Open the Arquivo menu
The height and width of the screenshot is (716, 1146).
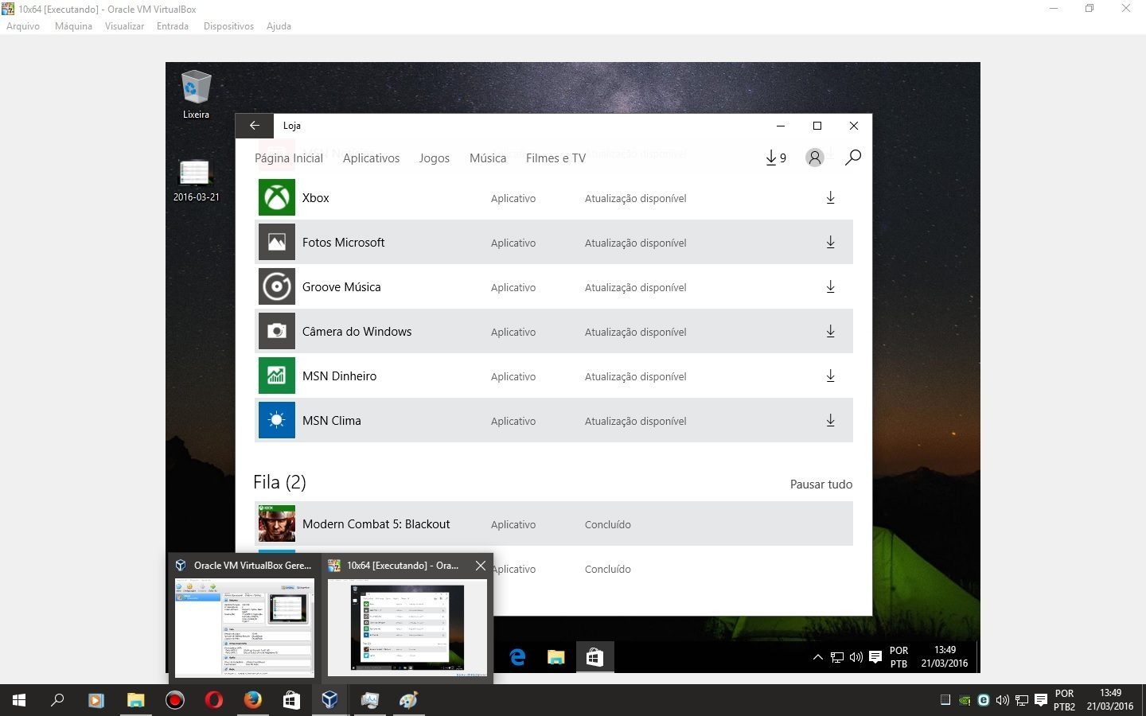[23, 26]
